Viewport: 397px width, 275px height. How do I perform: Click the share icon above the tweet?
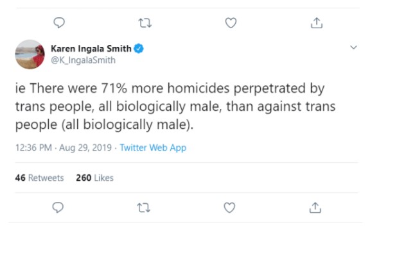tap(316, 23)
